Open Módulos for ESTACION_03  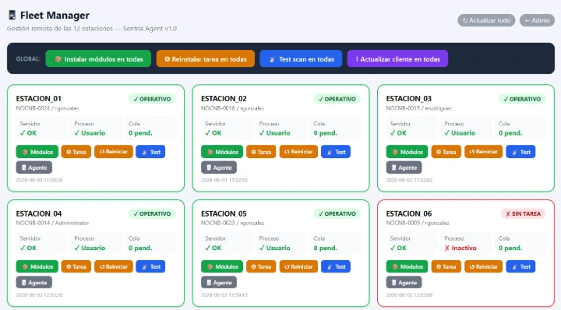coord(408,152)
